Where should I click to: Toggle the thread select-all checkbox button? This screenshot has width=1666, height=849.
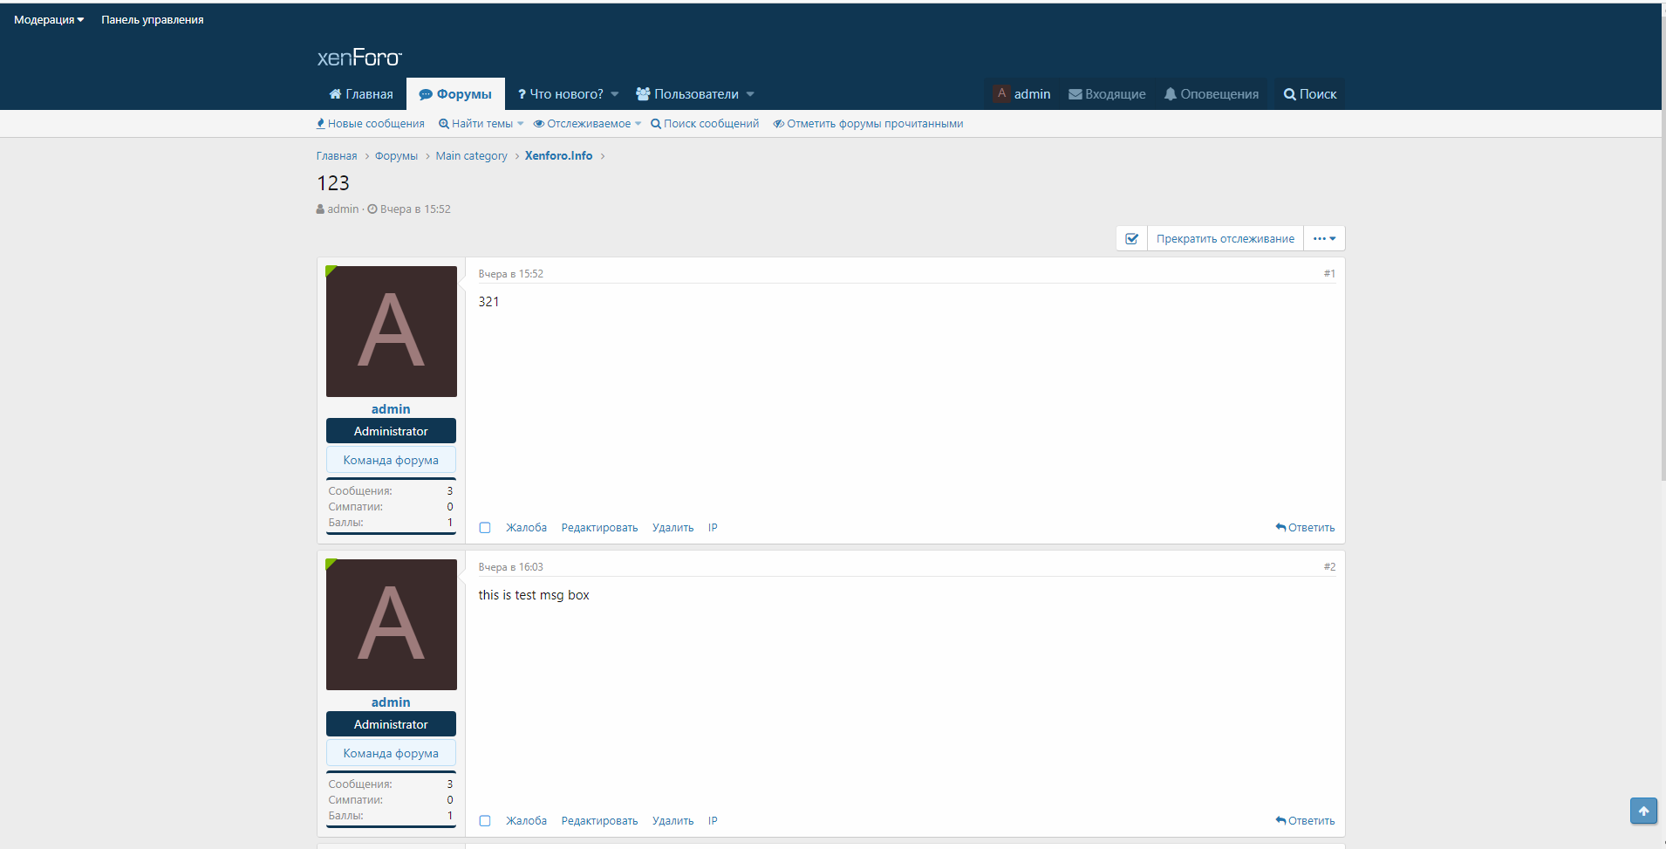(1131, 239)
